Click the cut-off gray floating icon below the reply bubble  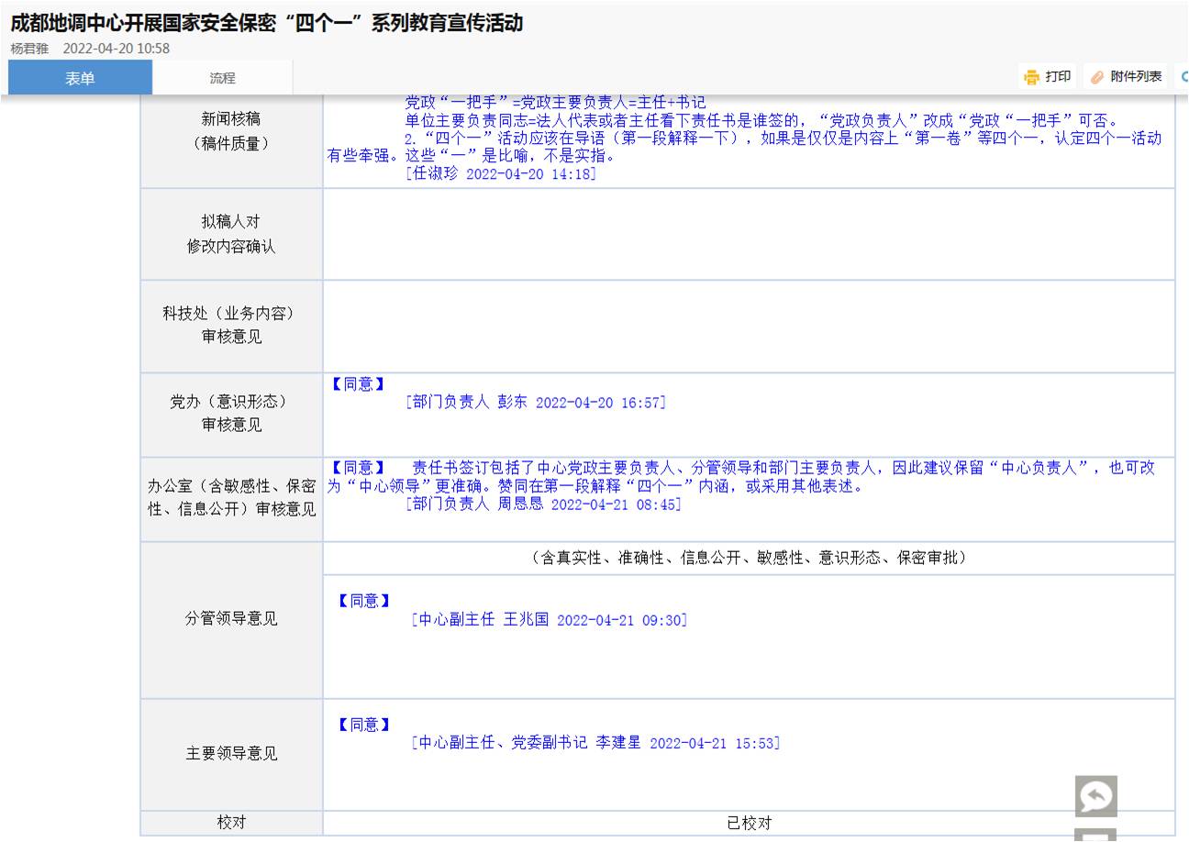[x=1095, y=835]
